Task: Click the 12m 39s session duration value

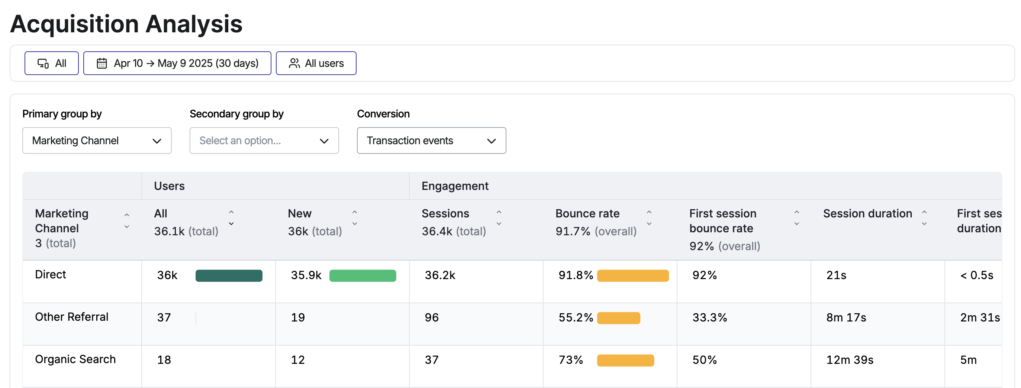Action: (x=850, y=360)
